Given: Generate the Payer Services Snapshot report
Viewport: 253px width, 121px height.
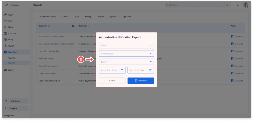Looking at the screenshot, I should click(237, 51).
